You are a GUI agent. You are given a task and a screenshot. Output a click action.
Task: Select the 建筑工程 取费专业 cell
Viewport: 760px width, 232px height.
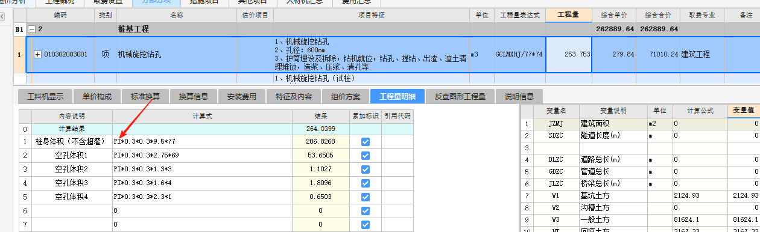[x=703, y=54]
